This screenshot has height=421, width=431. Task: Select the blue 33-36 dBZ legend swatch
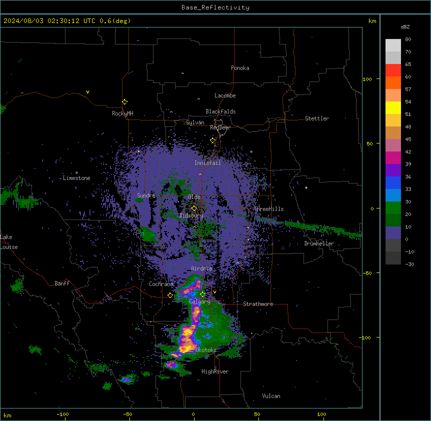tap(393, 182)
